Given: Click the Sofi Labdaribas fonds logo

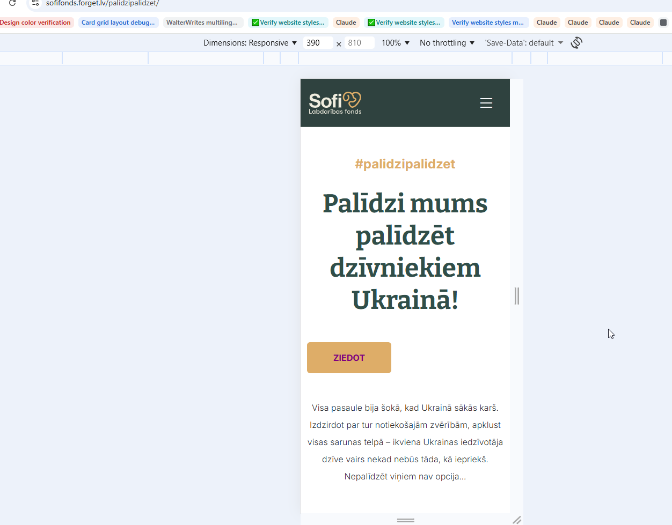Looking at the screenshot, I should coord(335,103).
